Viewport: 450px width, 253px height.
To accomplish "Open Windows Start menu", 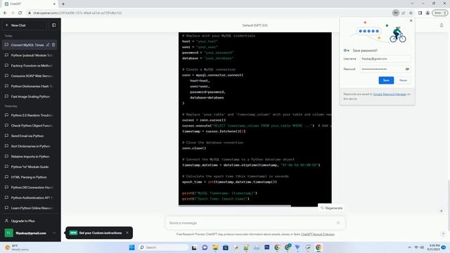I will point(131,247).
